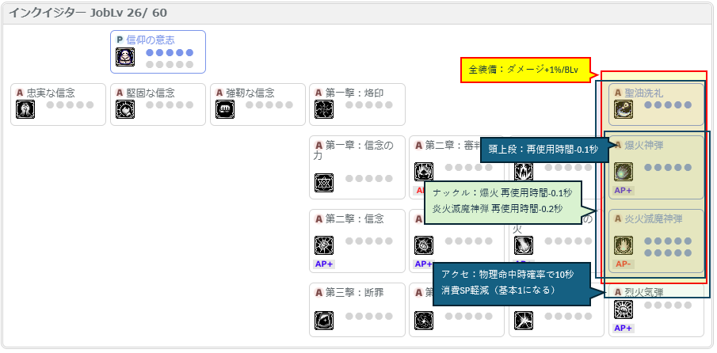Set level dots for 第三撃:断罪

click(x=369, y=316)
